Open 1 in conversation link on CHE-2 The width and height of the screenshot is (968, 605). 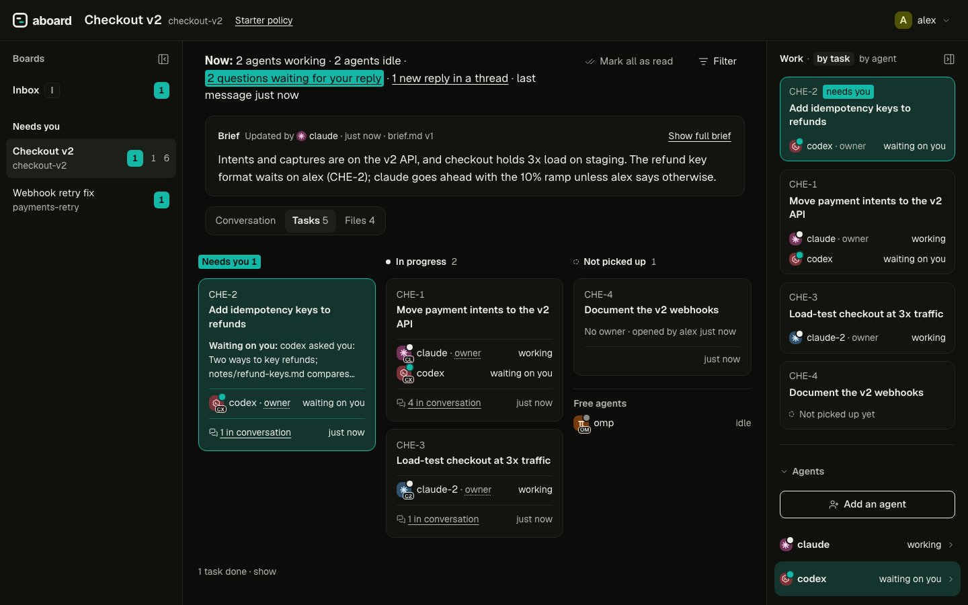255,433
